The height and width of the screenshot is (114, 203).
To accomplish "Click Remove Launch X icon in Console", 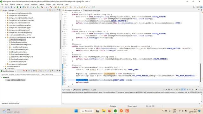I will [166, 89].
